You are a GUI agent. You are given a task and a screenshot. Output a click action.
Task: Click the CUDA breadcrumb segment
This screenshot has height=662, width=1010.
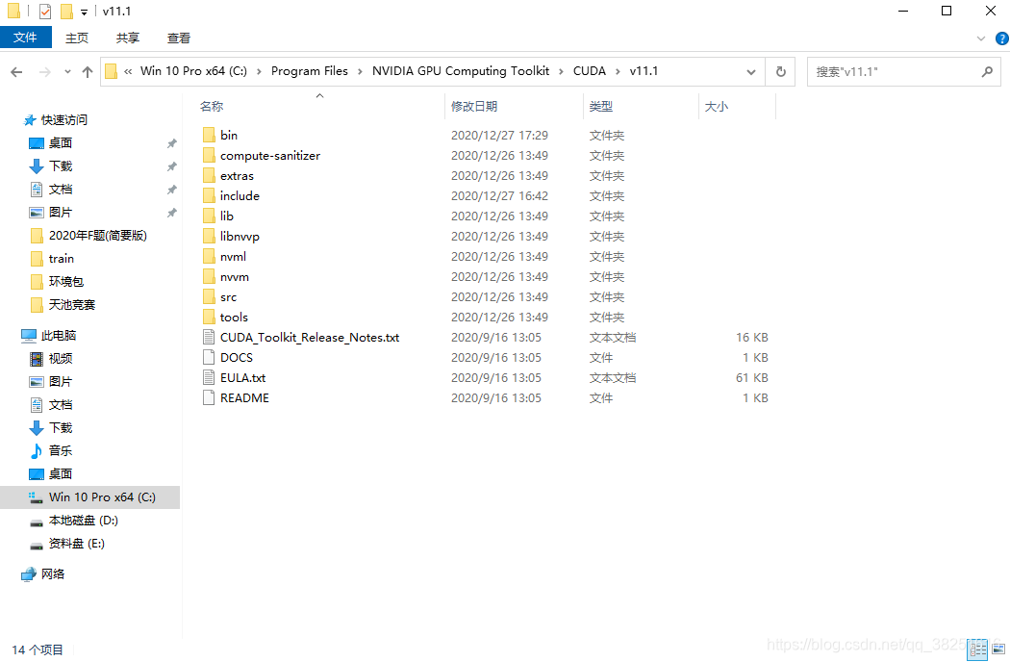pos(590,71)
